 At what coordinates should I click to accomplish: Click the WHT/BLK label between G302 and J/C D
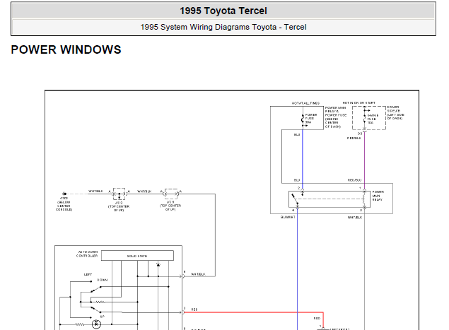tap(95, 191)
